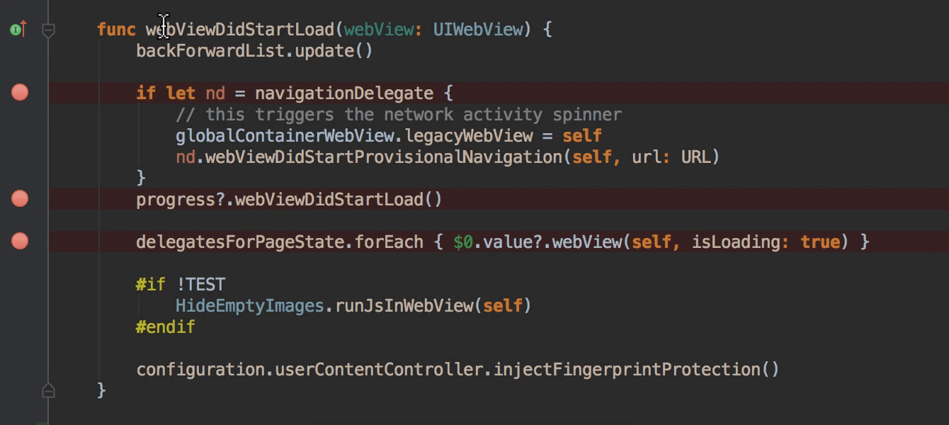Click the closing fold marker at function end
The height and width of the screenshot is (425, 949).
[x=48, y=390]
